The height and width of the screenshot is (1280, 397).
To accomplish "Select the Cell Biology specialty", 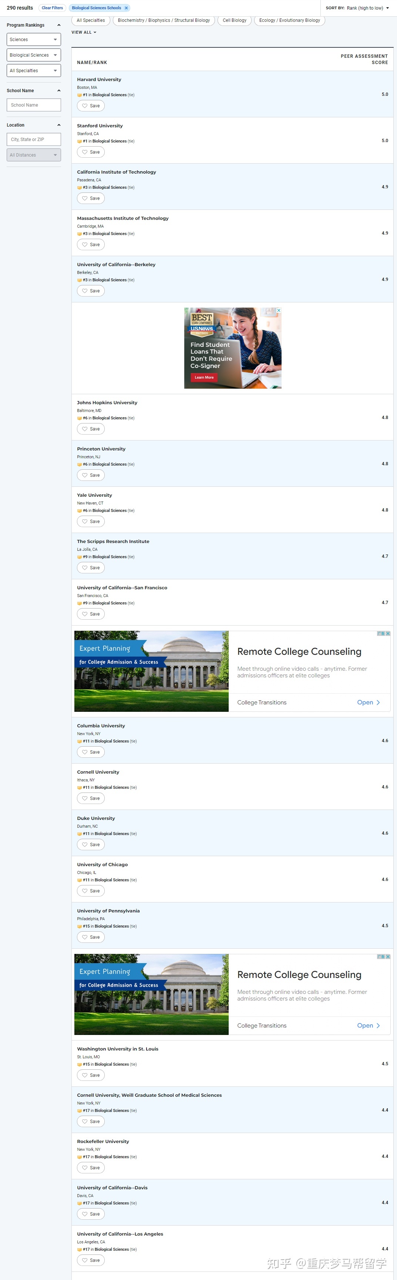I will [x=235, y=20].
